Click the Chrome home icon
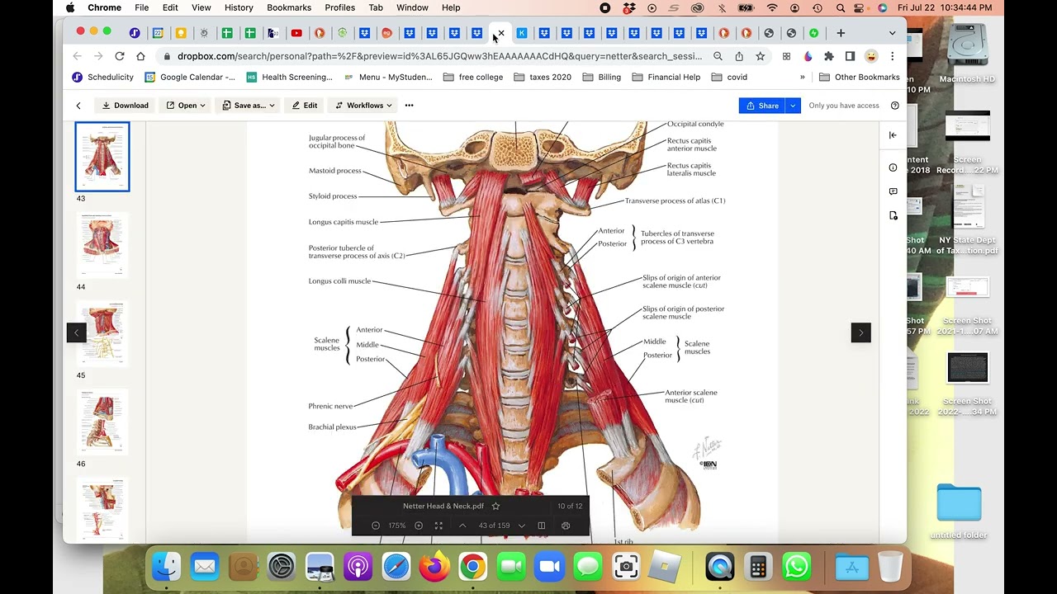Viewport: 1057px width, 594px height. click(140, 56)
